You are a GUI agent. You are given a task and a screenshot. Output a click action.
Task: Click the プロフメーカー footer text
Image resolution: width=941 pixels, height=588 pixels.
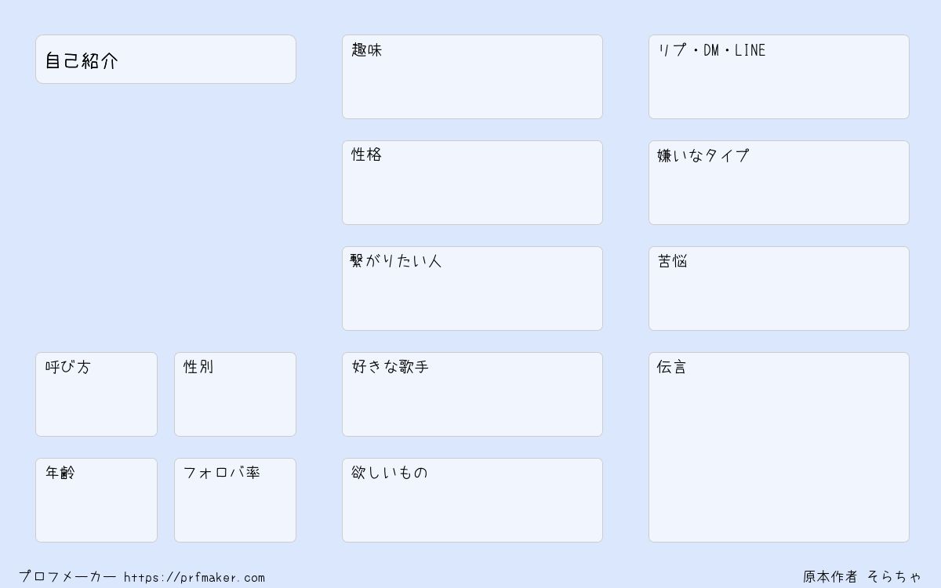(67, 577)
